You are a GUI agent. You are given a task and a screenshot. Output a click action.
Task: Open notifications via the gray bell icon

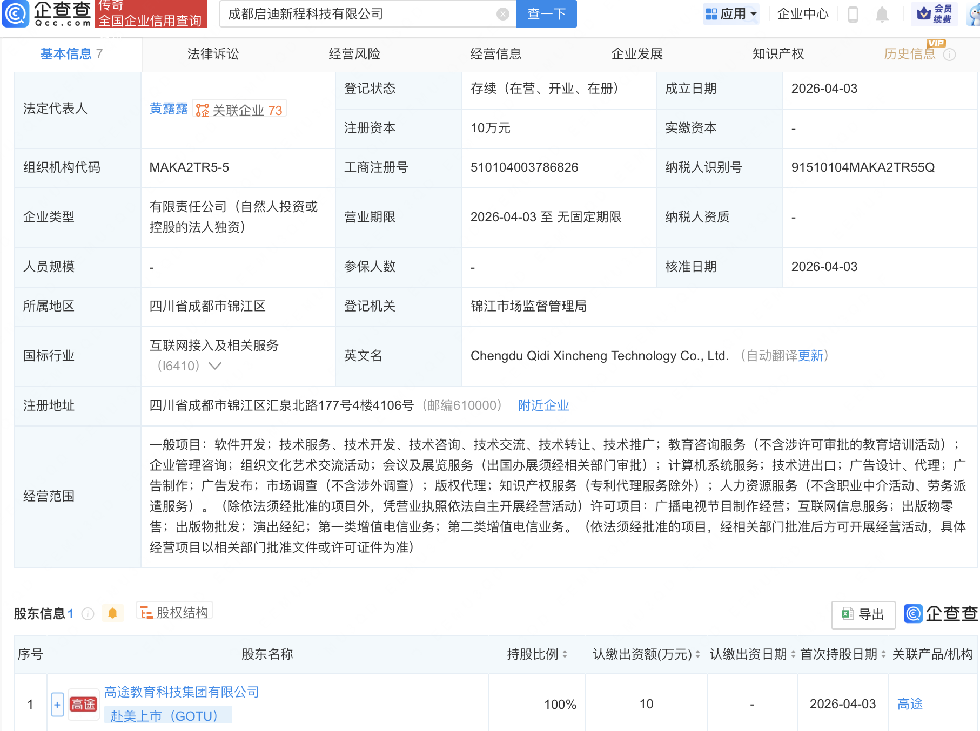882,15
